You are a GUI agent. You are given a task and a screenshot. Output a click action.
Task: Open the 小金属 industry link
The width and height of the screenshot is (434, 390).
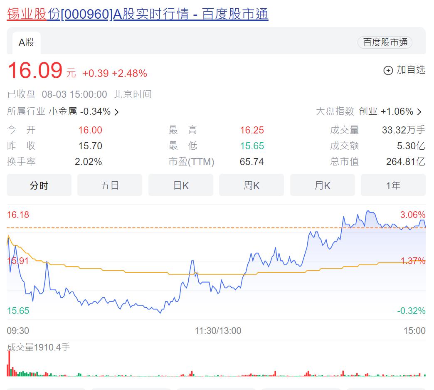(x=63, y=111)
